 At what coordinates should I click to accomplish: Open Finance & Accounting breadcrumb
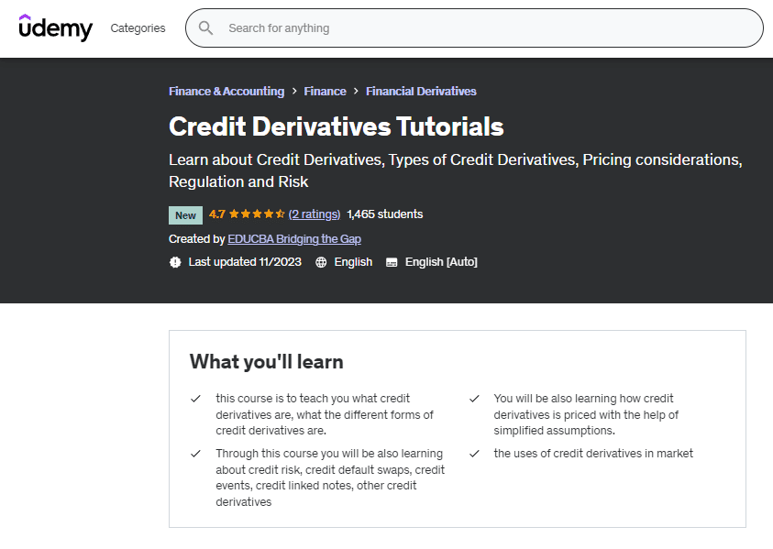point(226,91)
